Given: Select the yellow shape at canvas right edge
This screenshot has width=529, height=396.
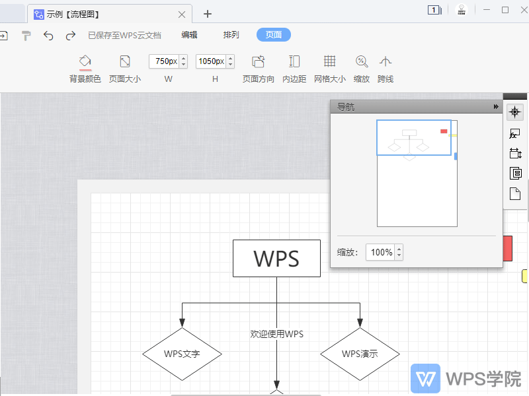Looking at the screenshot, I should (x=524, y=276).
